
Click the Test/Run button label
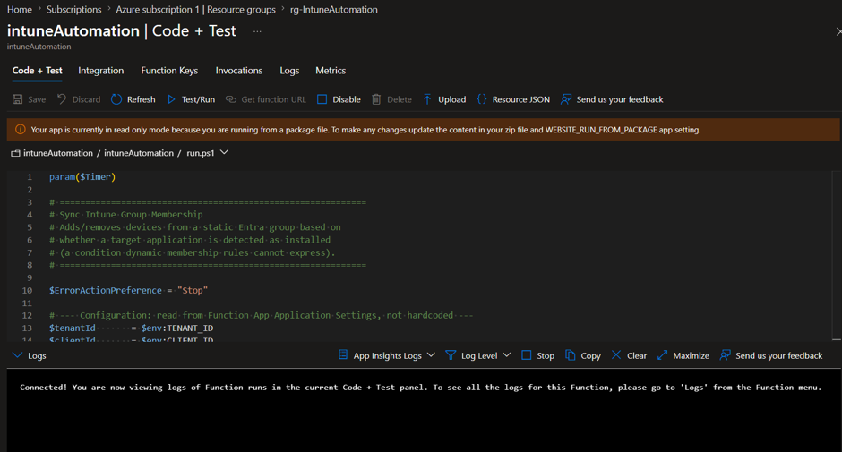pos(198,99)
